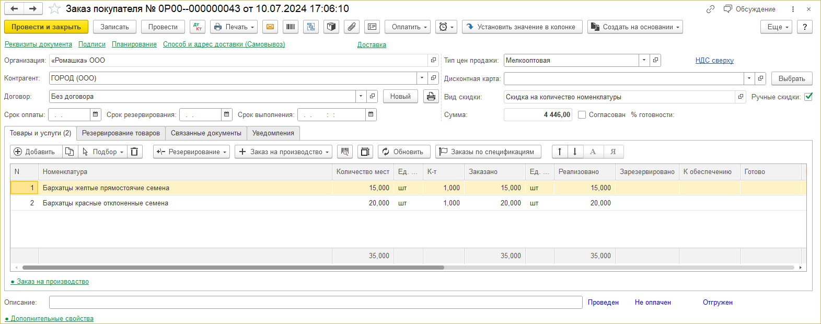The width and height of the screenshot is (821, 324).
Task: Click the Дт/Кт accounting entries icon
Action: tap(198, 27)
